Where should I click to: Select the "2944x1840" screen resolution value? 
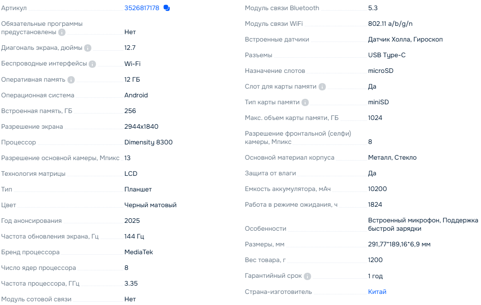(x=141, y=126)
